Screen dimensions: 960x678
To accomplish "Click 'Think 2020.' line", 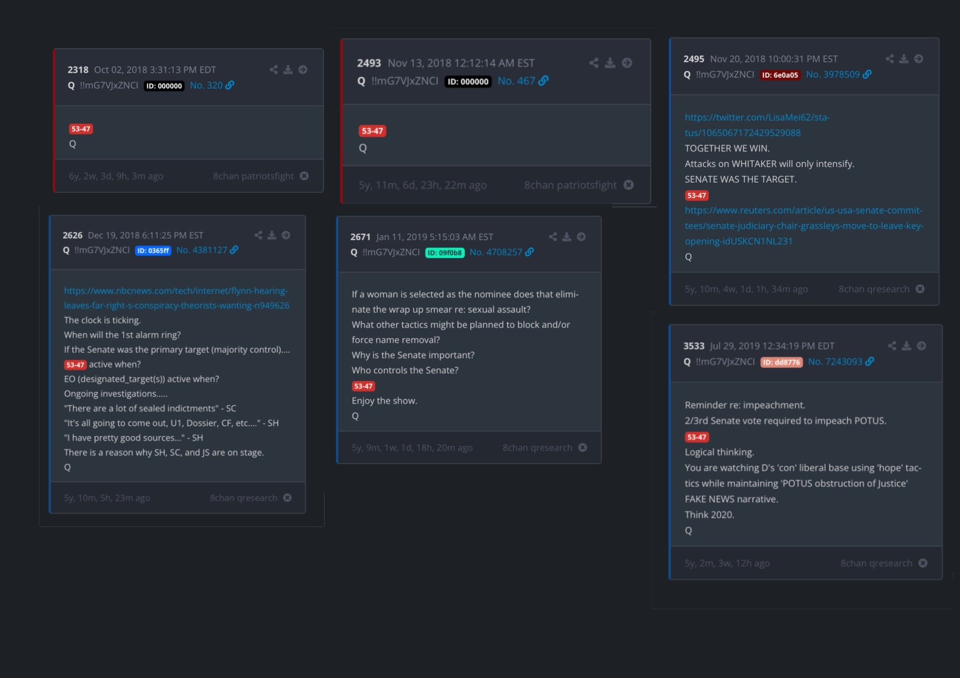I will click(709, 515).
